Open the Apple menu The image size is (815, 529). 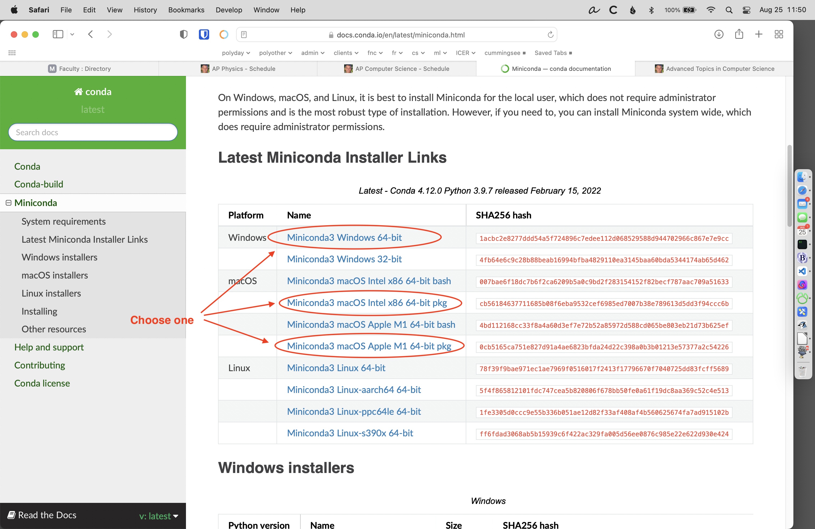tap(14, 10)
